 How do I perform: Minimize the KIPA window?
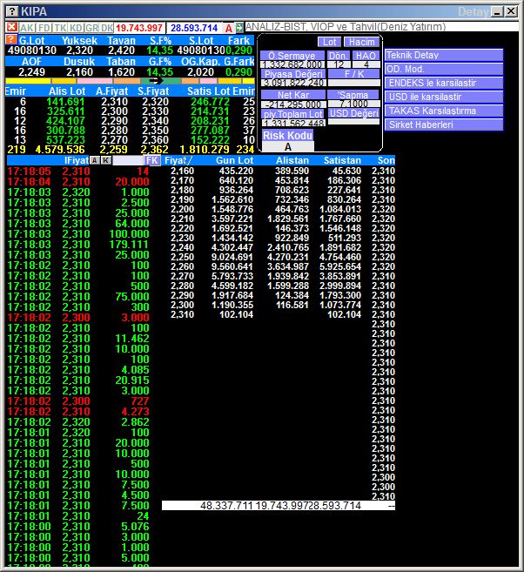click(x=497, y=11)
